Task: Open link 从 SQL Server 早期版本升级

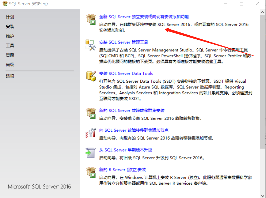Action: tap(125, 150)
